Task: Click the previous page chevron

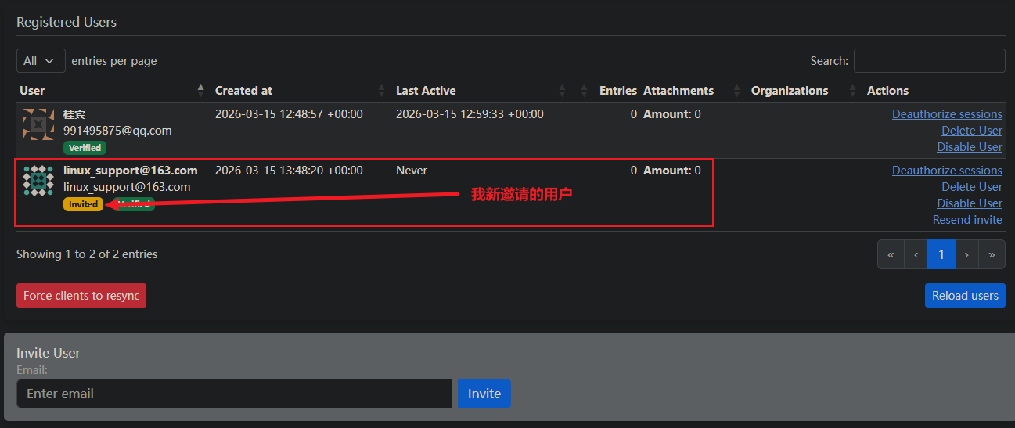Action: coord(916,254)
